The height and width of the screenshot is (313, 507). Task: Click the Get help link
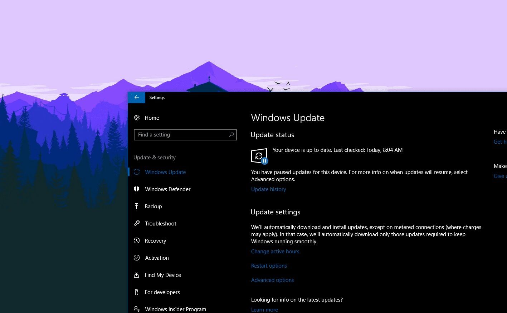[500, 141]
